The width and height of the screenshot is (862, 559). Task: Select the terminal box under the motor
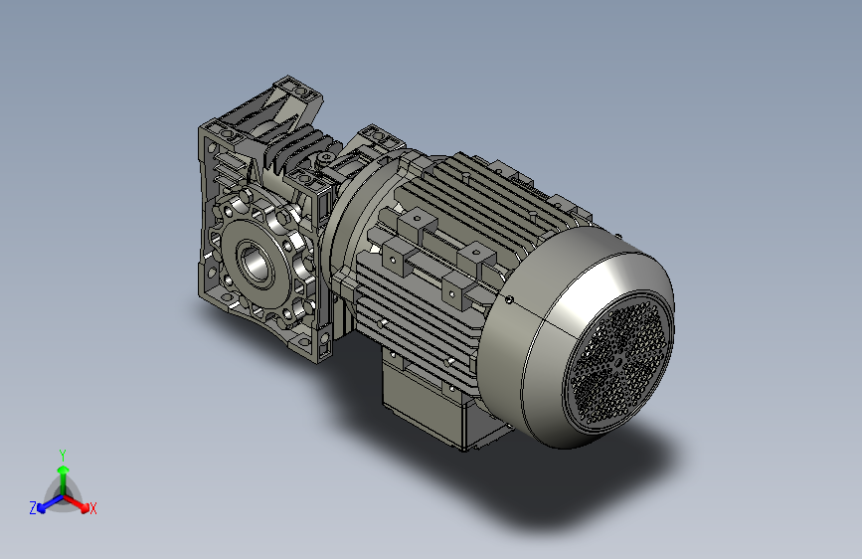pos(434,403)
